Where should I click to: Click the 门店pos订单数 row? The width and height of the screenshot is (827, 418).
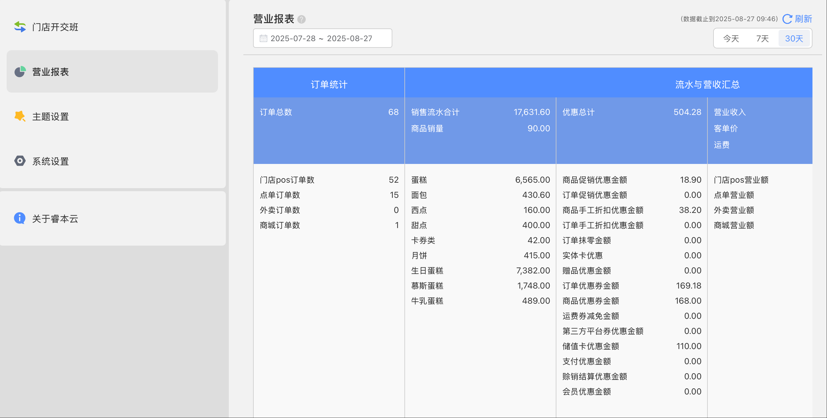click(329, 180)
